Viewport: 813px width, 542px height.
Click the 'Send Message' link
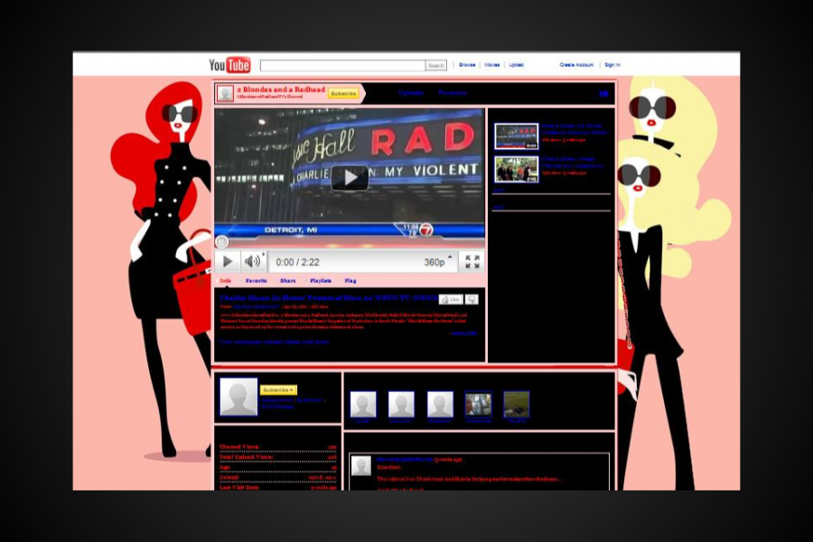(x=278, y=406)
